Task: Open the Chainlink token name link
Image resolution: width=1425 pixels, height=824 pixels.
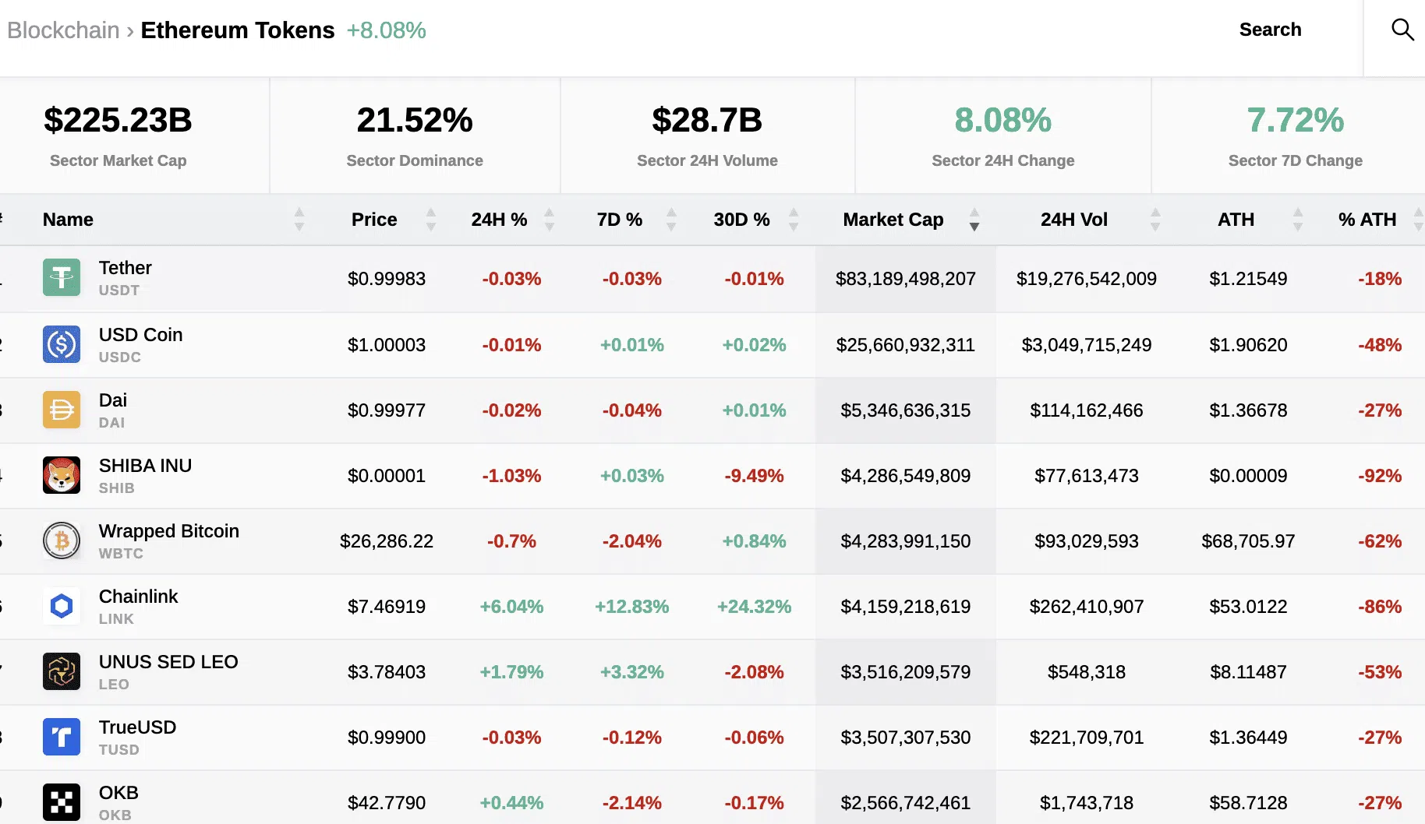Action: coord(138,597)
